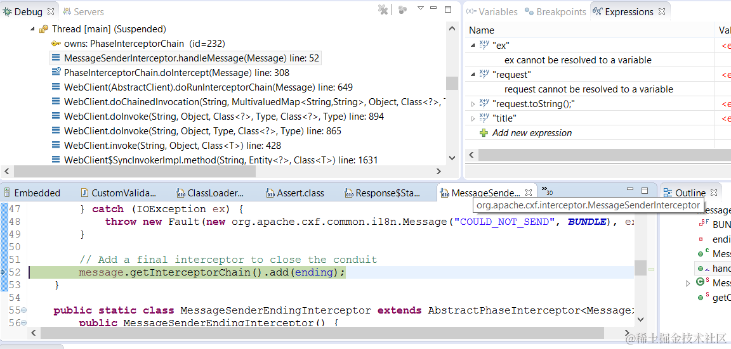Image resolution: width=731 pixels, height=349 pixels.
Task: Switch to the Servers tab
Action: (84, 11)
